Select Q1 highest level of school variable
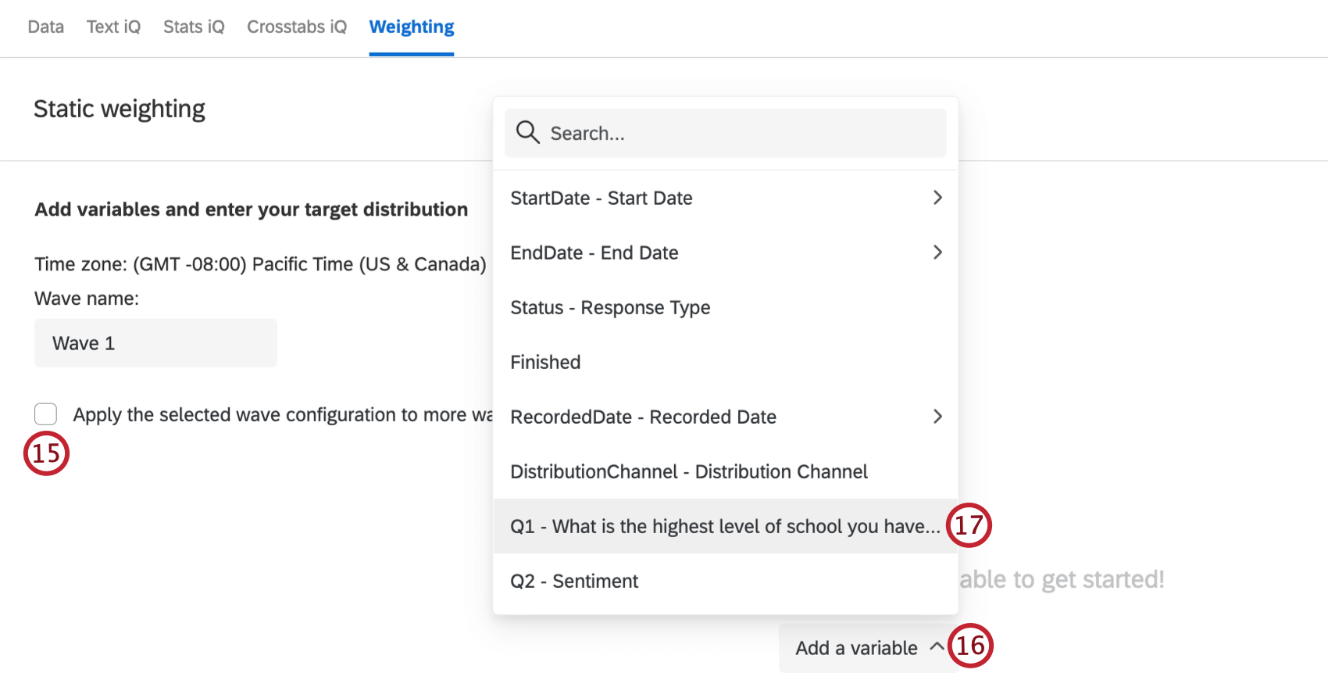 click(724, 527)
